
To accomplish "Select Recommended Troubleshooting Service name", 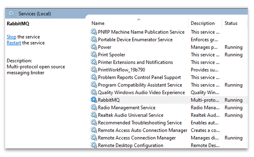I will pos(140,123).
